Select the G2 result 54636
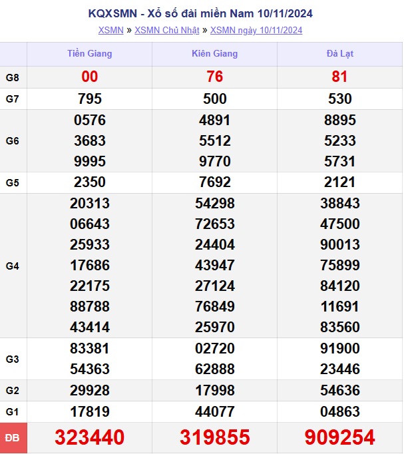The width and height of the screenshot is (404, 454). pyautogui.click(x=339, y=390)
